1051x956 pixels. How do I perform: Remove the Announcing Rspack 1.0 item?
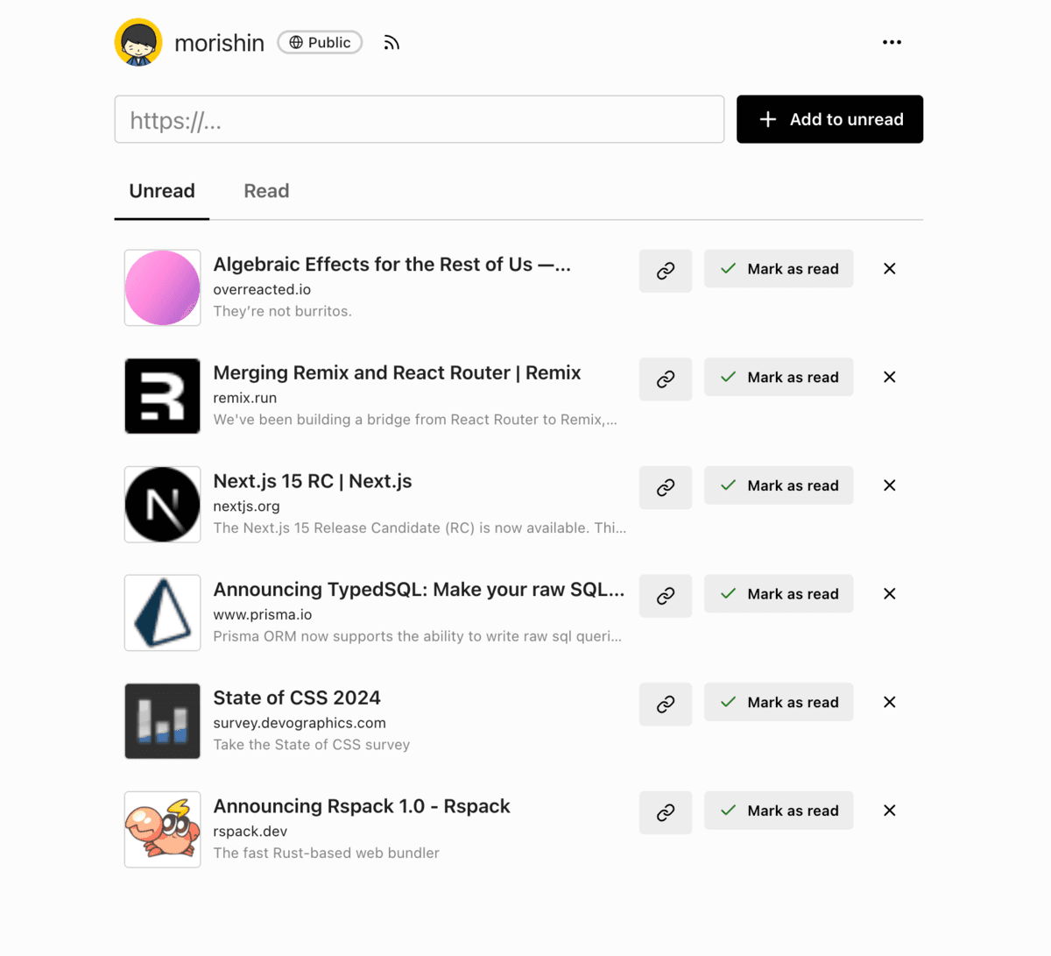click(x=890, y=811)
